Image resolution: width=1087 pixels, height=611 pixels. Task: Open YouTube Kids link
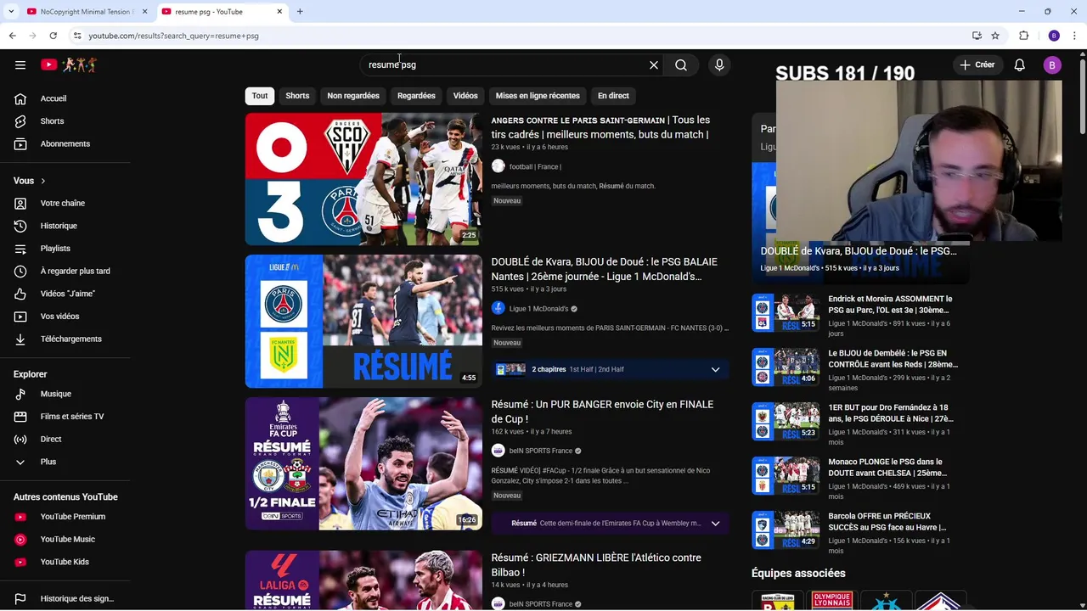(x=65, y=562)
